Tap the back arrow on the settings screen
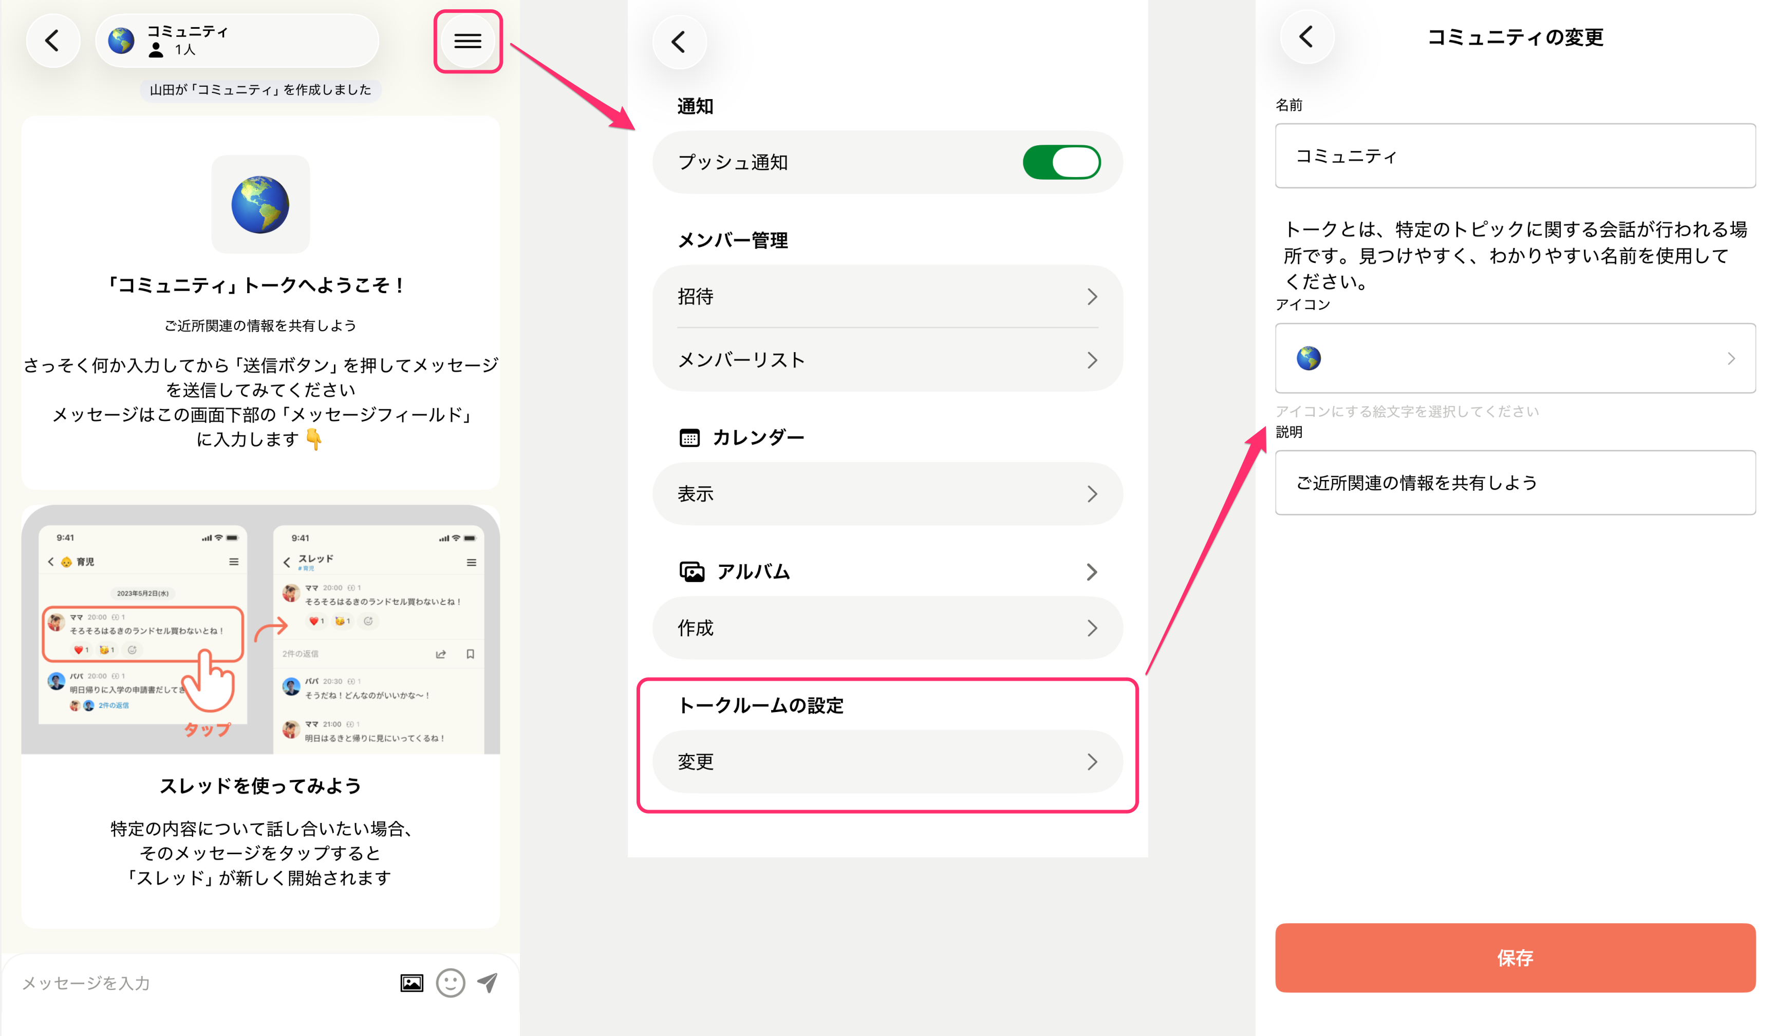Screen dimensions: 1776x1036 679,42
